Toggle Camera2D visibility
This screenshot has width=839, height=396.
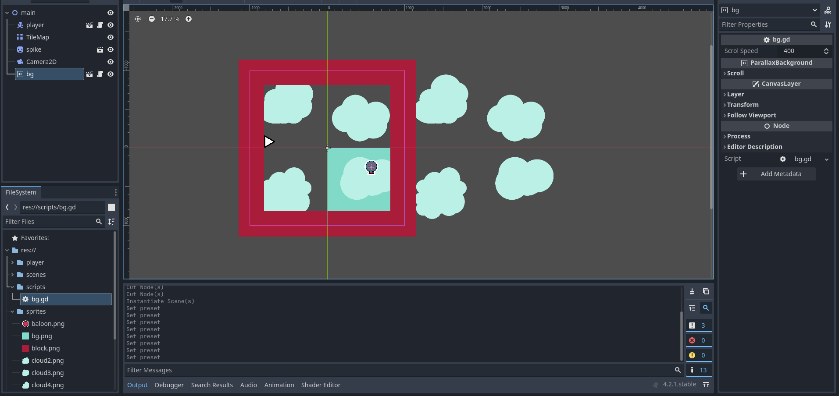tap(110, 62)
